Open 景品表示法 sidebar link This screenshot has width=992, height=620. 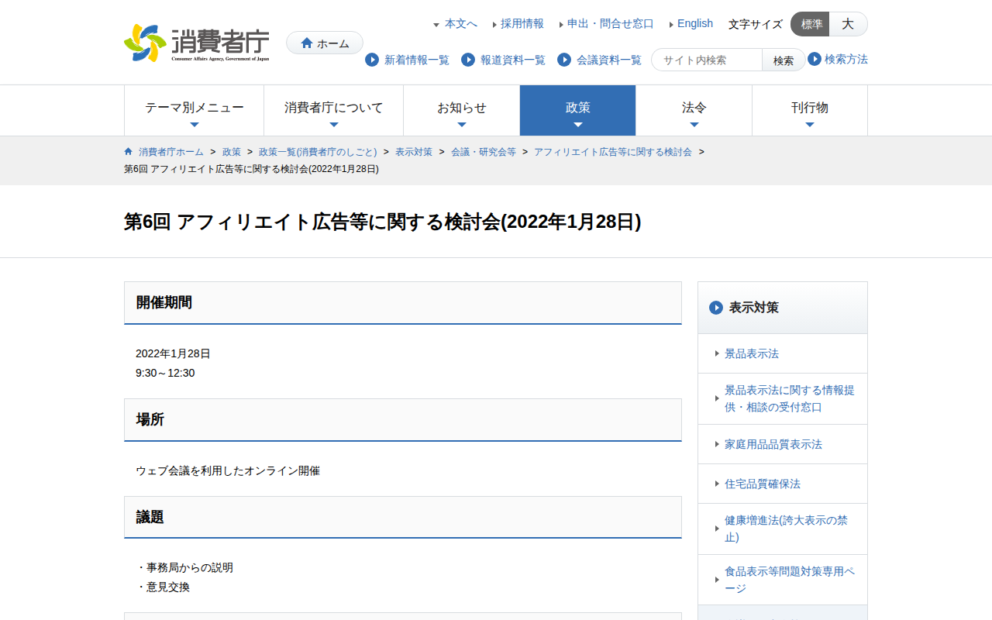[x=751, y=353]
